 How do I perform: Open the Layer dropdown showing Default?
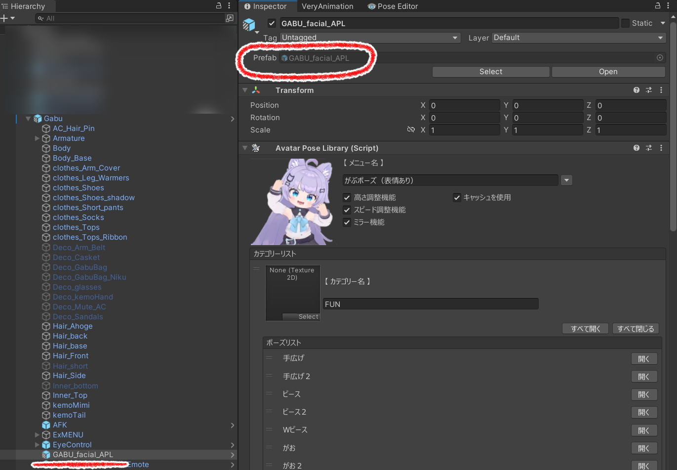coord(578,38)
